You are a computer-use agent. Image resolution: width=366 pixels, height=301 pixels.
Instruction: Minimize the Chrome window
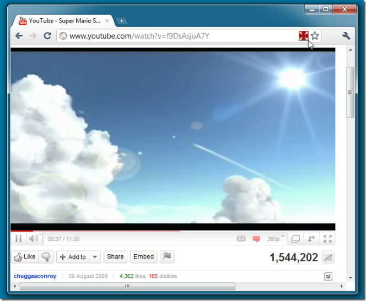click(x=312, y=9)
